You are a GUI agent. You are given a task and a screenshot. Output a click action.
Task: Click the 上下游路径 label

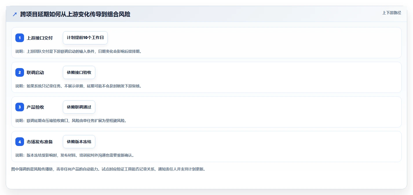(392, 13)
